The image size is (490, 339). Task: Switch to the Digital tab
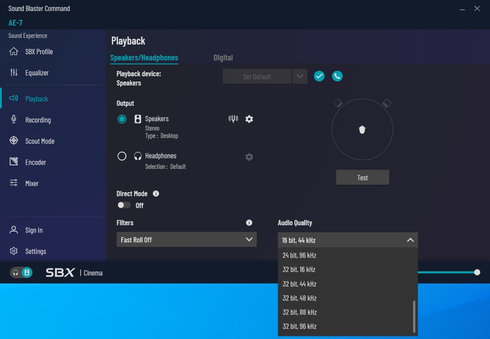point(223,58)
